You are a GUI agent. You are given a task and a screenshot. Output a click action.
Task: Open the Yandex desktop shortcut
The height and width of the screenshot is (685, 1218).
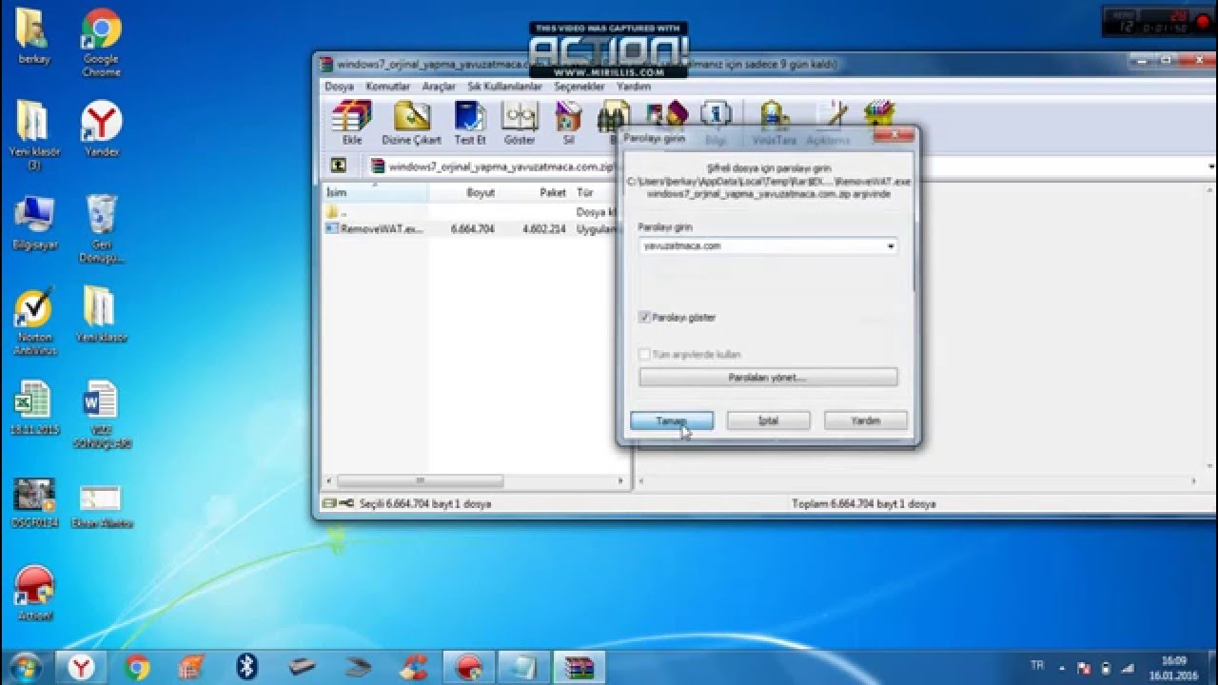pos(100,129)
